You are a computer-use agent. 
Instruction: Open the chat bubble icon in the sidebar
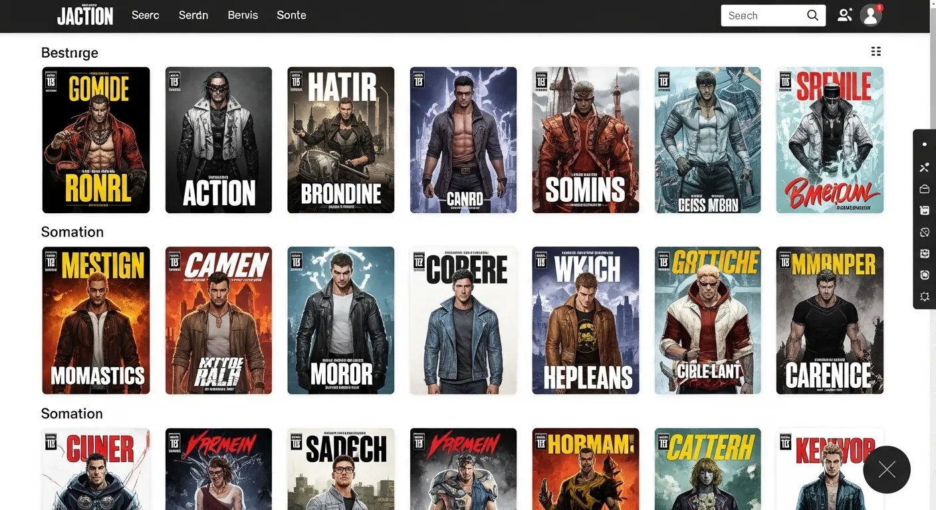click(924, 232)
